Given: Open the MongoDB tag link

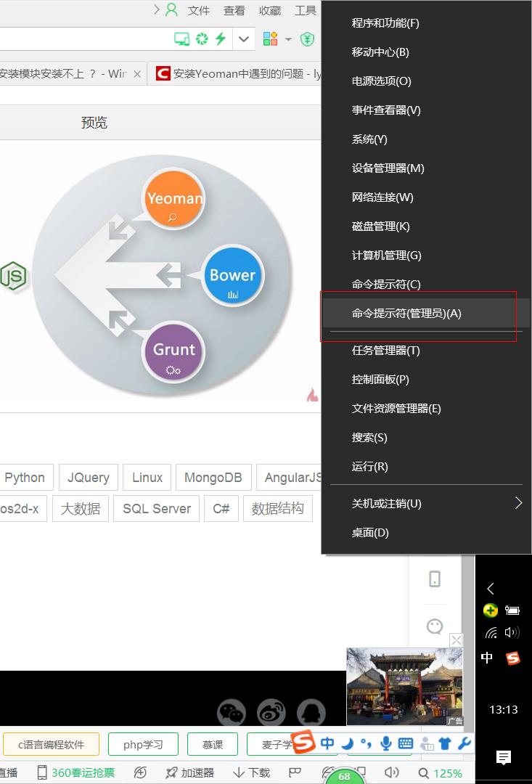Looking at the screenshot, I should (213, 478).
